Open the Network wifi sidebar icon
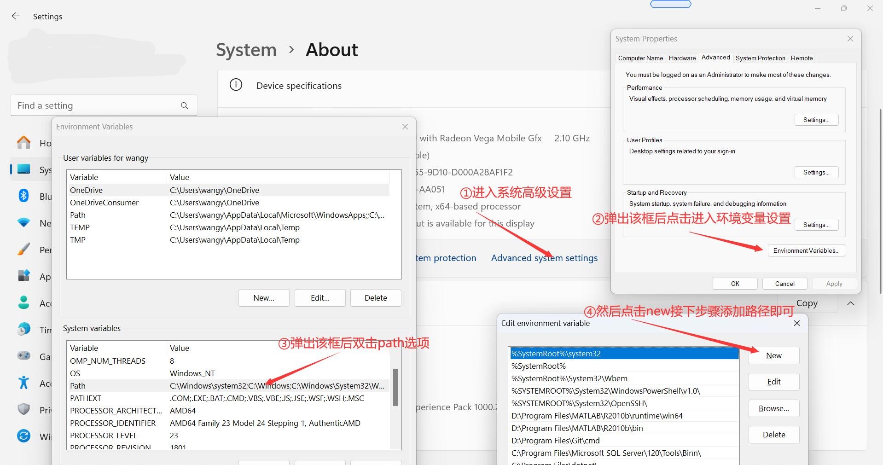883x465 pixels. point(23,223)
